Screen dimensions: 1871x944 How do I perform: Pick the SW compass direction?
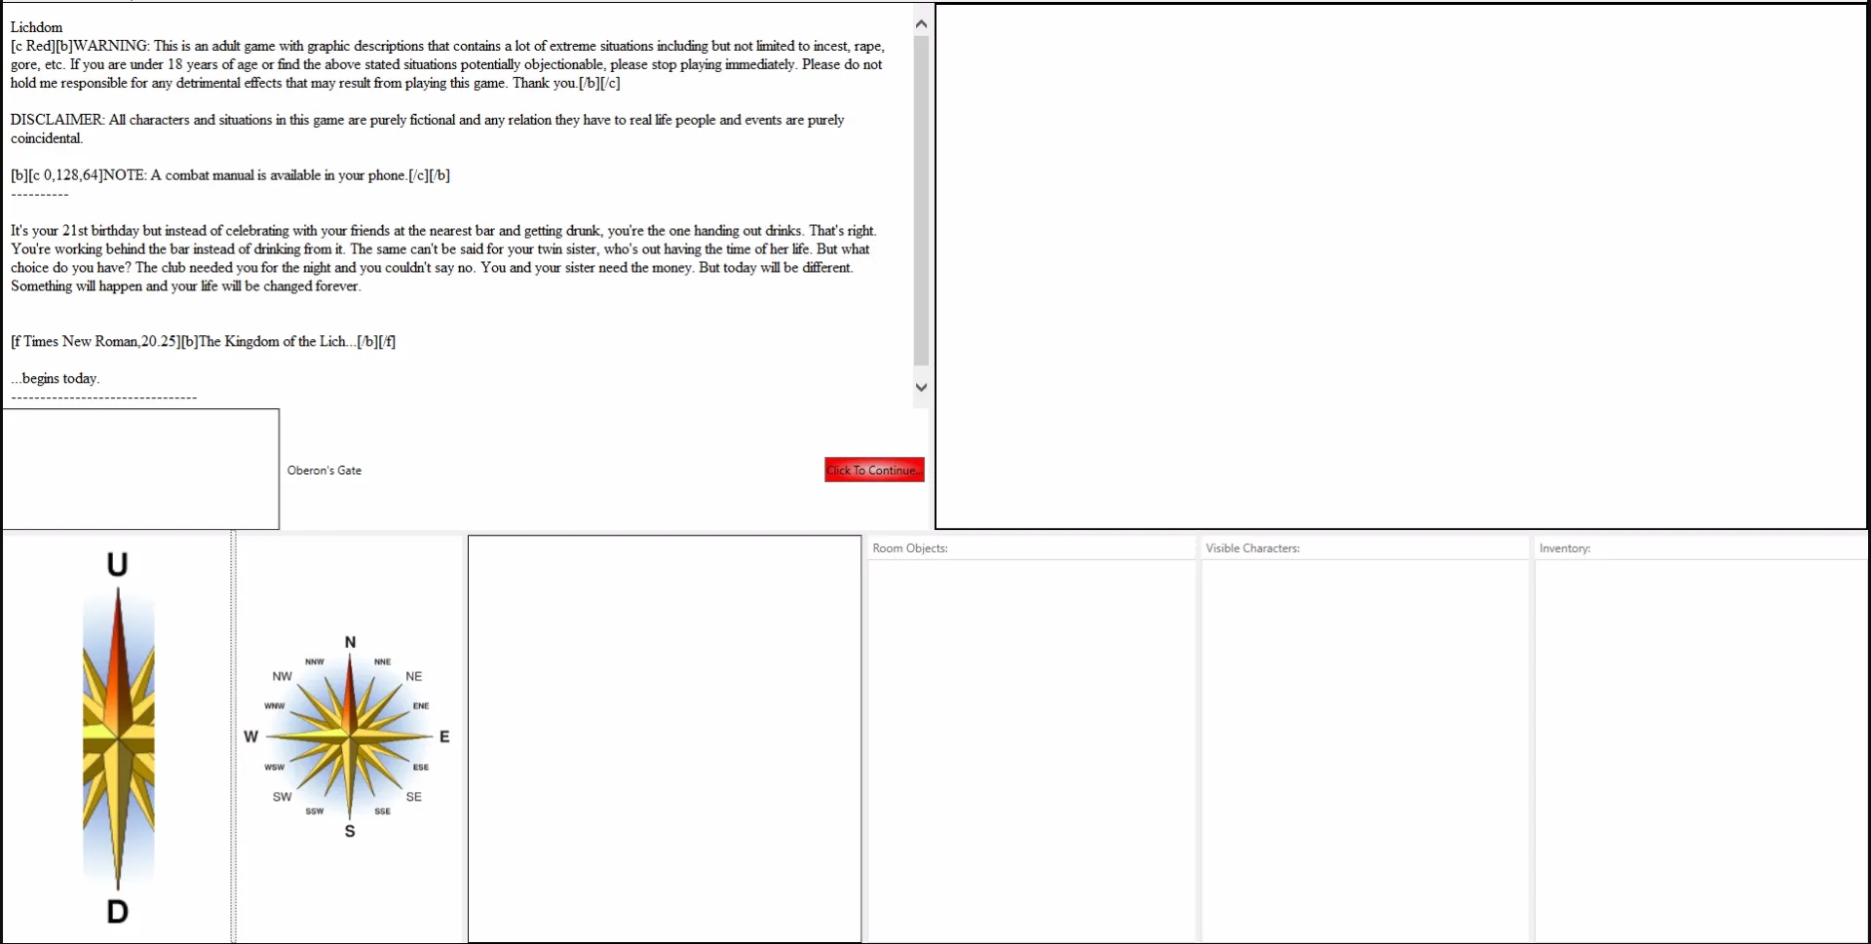[x=282, y=797]
